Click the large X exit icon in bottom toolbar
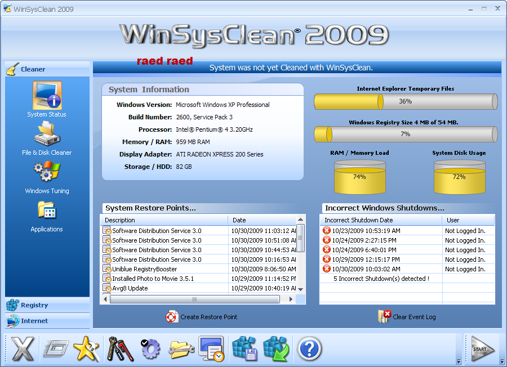 click(22, 349)
